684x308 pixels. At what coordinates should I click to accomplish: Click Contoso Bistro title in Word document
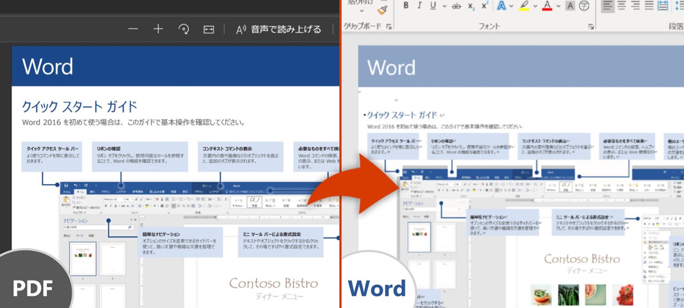coord(582,259)
